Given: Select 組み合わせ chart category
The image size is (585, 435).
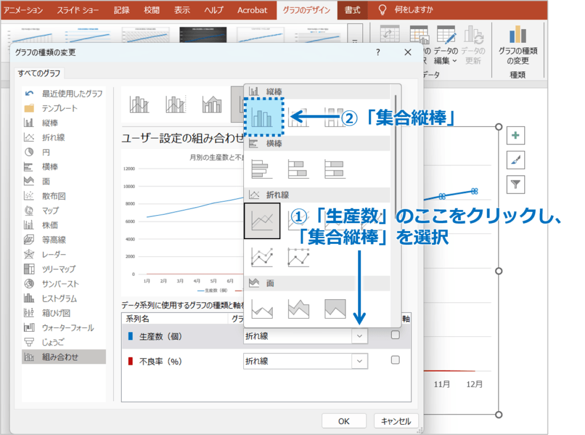Looking at the screenshot, I should [x=63, y=357].
